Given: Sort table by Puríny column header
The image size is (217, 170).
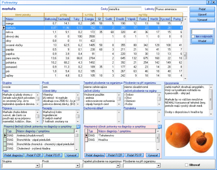Looking at the screenshot, I should pos(177,19).
